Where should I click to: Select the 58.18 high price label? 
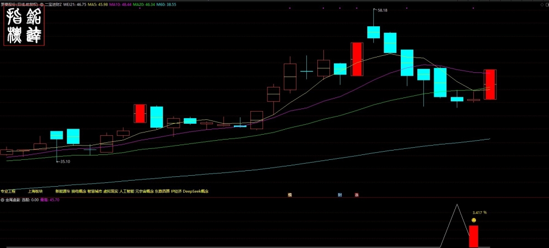(x=382, y=10)
